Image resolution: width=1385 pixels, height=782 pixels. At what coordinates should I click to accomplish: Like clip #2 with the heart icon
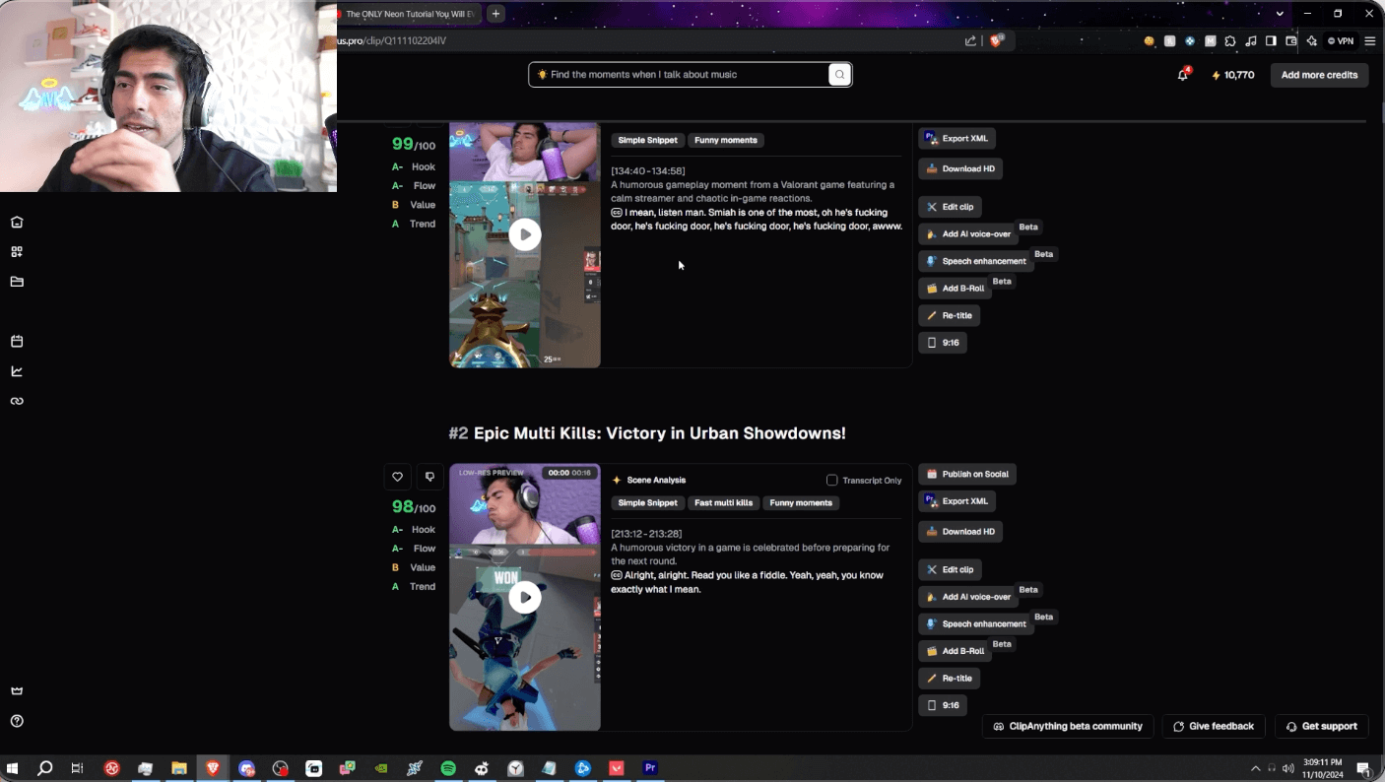(x=398, y=477)
